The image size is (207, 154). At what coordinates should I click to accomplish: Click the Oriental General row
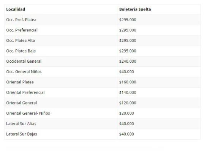pos(103,103)
